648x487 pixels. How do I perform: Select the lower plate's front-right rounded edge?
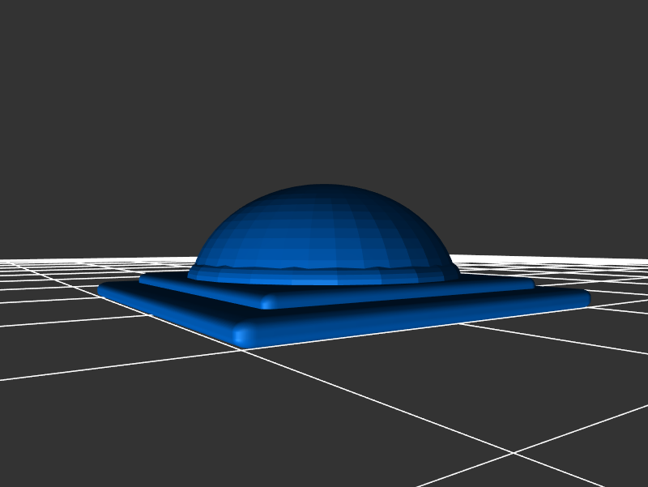pos(421,318)
